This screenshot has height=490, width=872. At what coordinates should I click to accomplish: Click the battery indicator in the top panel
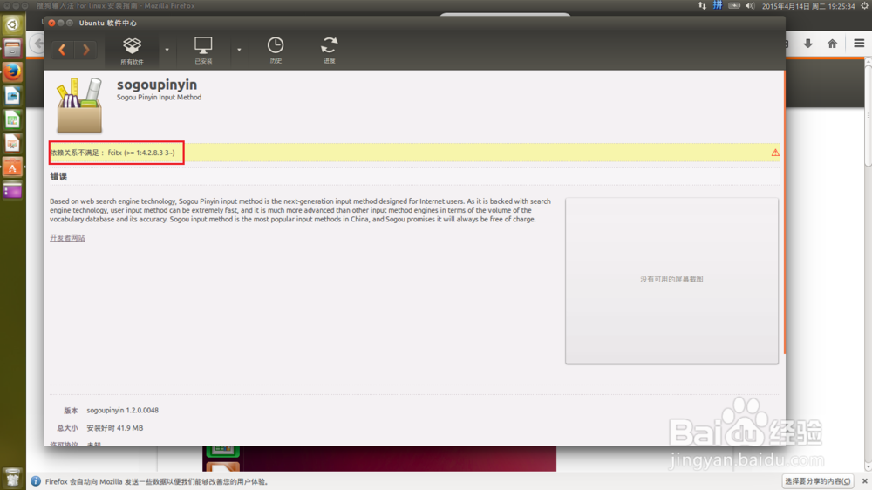click(734, 5)
